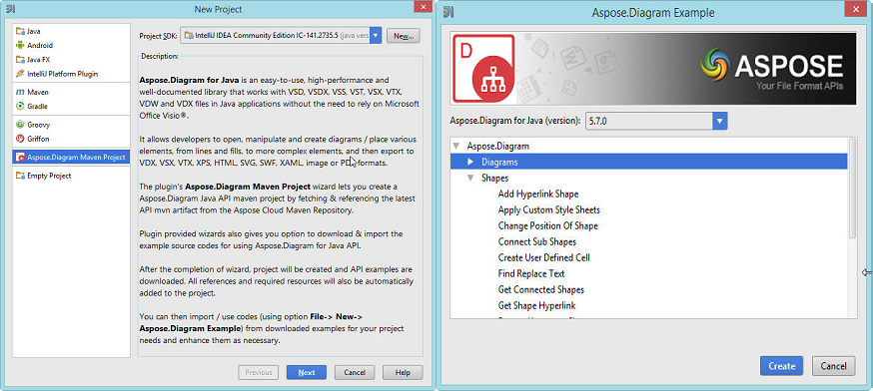The height and width of the screenshot is (391, 873).
Task: Collapse the Shapes tree node
Action: coord(470,178)
